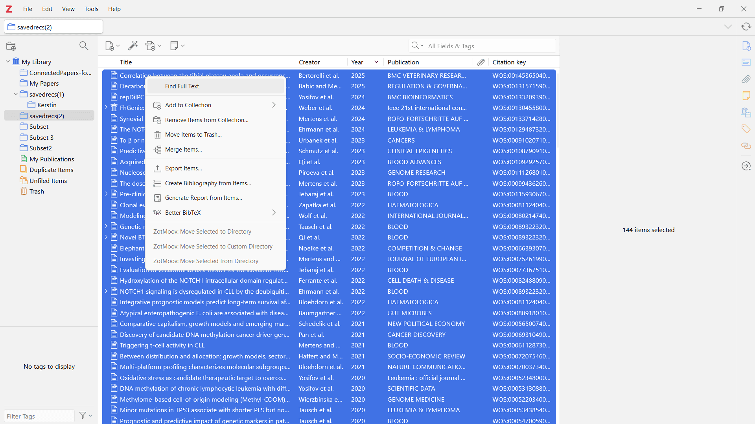Collapse the My Library tree node
The image size is (755, 424).
coord(8,62)
